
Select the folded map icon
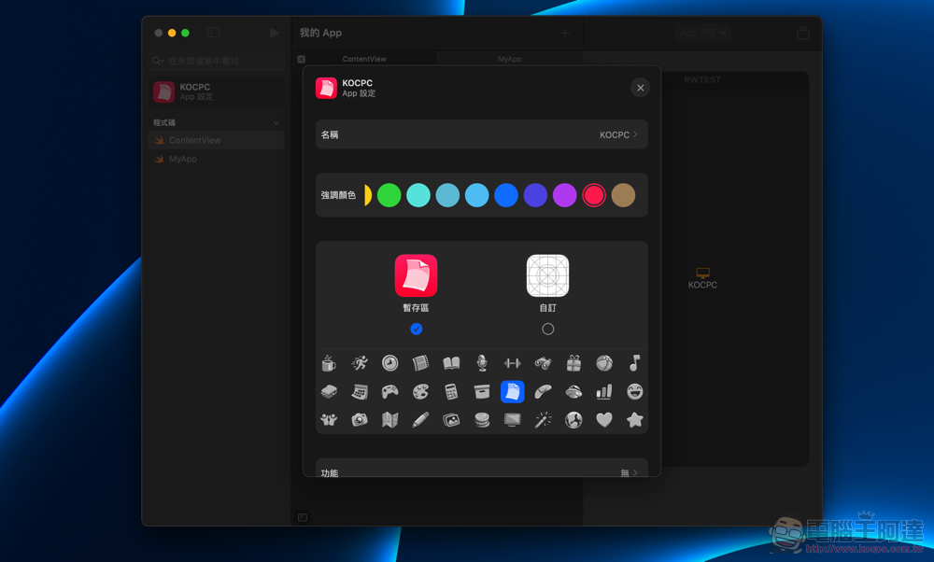pyautogui.click(x=390, y=420)
